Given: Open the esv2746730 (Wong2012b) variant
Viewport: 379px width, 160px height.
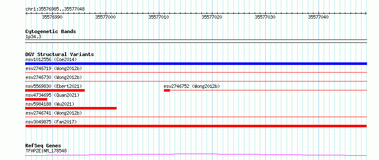Looking at the screenshot, I should pos(54,77).
